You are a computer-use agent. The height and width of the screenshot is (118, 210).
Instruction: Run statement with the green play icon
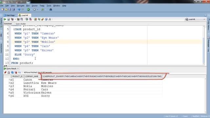[x=5, y=19]
